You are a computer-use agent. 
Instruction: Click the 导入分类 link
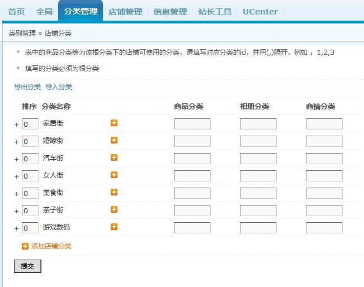click(x=59, y=87)
